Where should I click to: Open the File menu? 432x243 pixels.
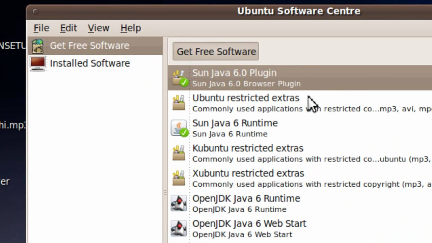click(41, 28)
